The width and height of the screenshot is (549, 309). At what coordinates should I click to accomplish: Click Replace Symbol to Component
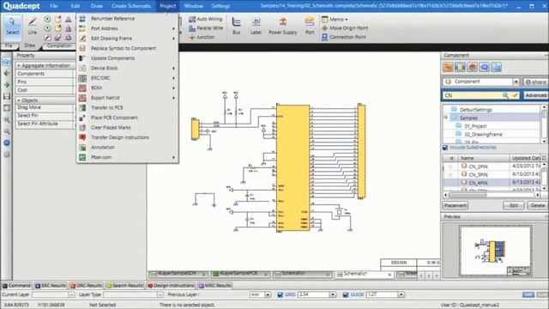[128, 48]
